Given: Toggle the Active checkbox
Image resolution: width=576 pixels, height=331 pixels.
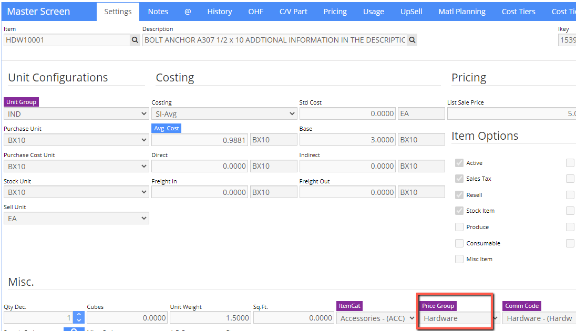Looking at the screenshot, I should coord(459,163).
